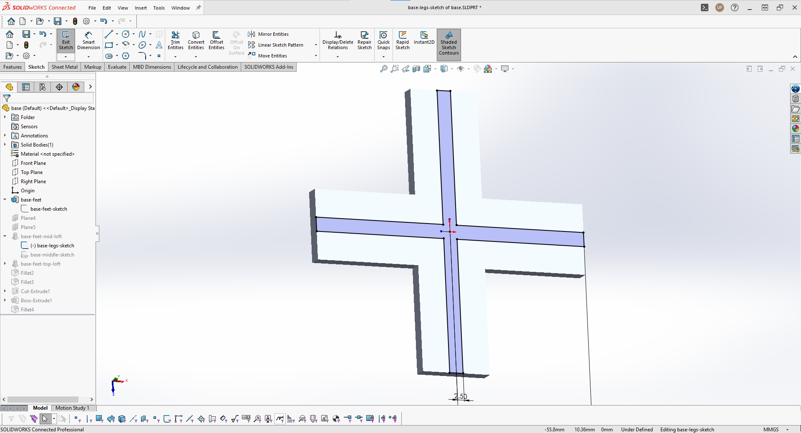This screenshot has height=433, width=801.
Task: Open the ConfigurationManager tab
Action: coord(43,87)
